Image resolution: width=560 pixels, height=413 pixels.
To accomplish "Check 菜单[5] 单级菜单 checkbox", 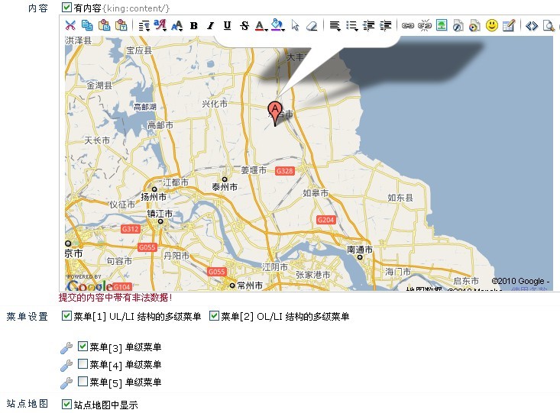I will [83, 381].
